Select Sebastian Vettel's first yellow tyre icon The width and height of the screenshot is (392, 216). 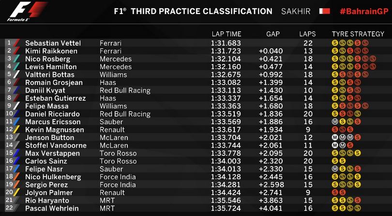pos(335,43)
